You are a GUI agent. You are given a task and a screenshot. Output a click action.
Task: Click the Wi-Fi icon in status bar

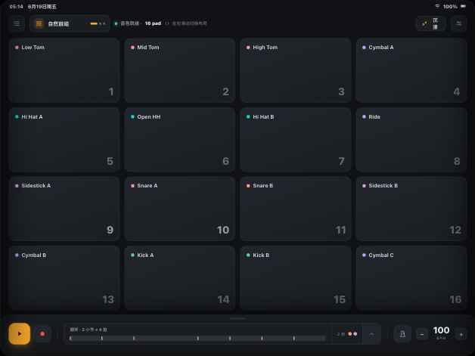point(437,6)
